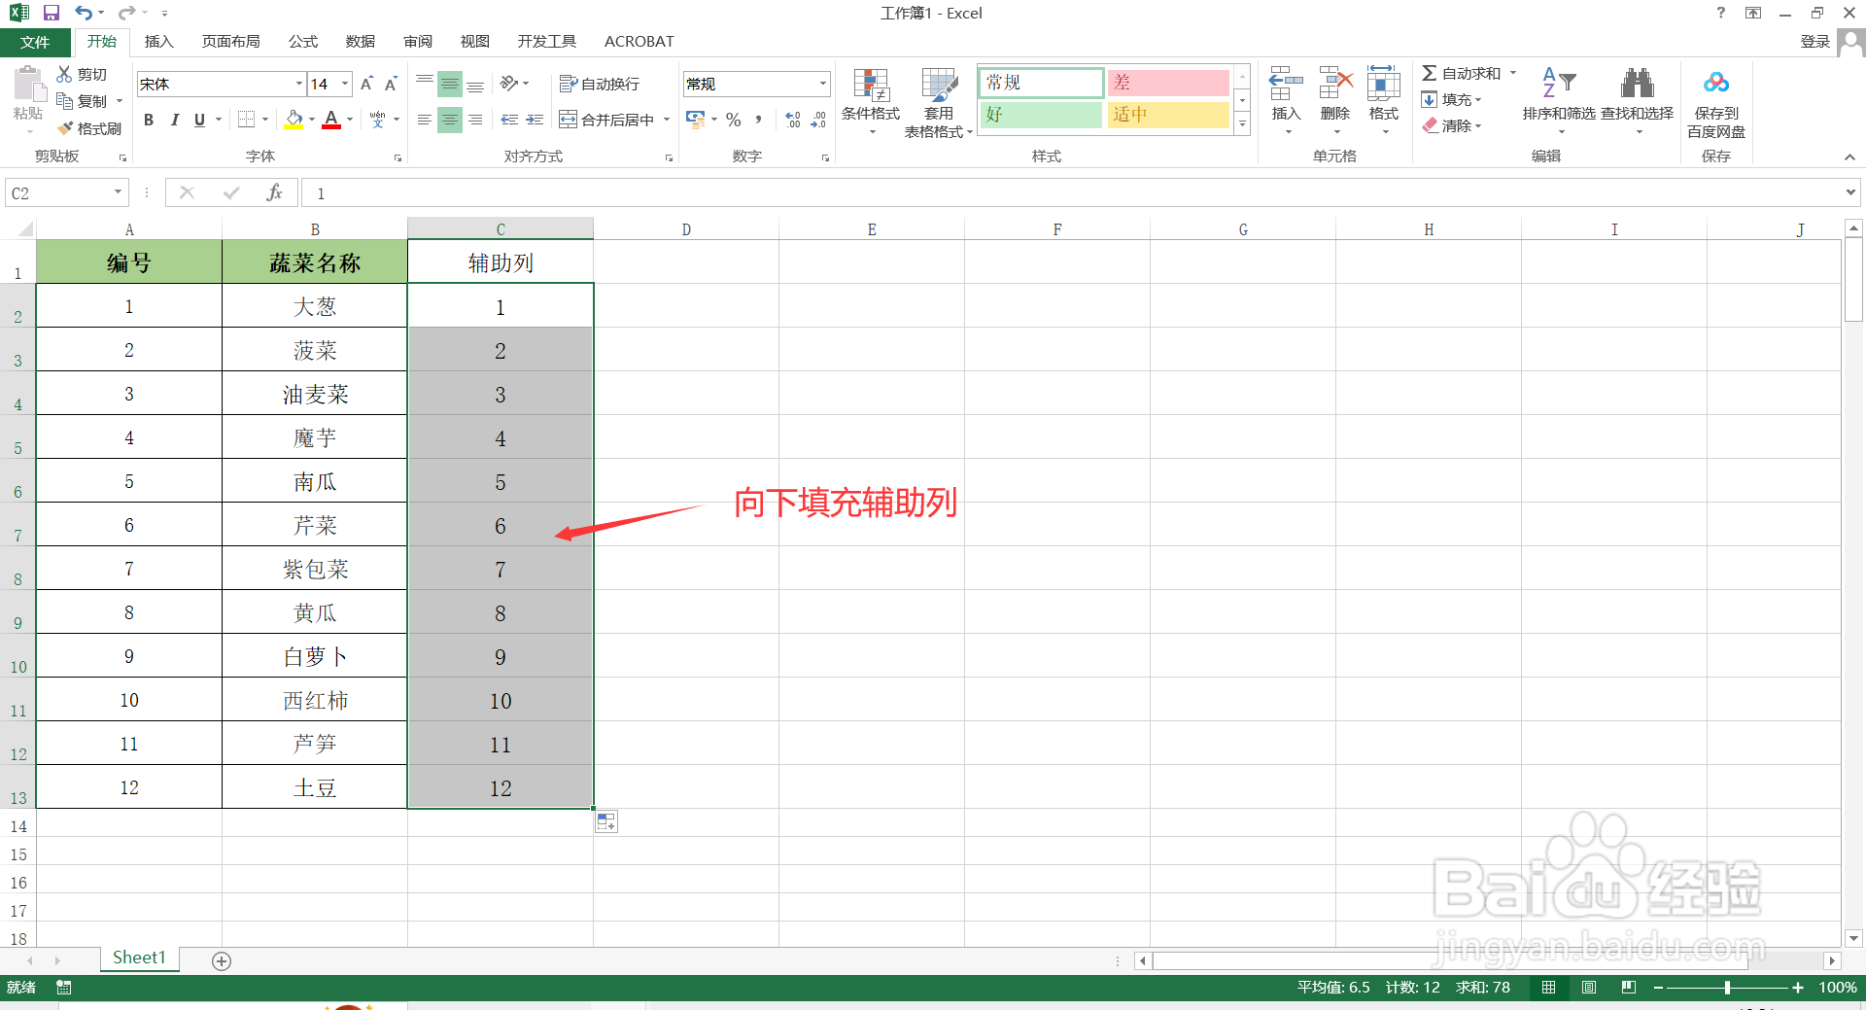
Task: Toggle top vertical alignment
Action: 425,82
